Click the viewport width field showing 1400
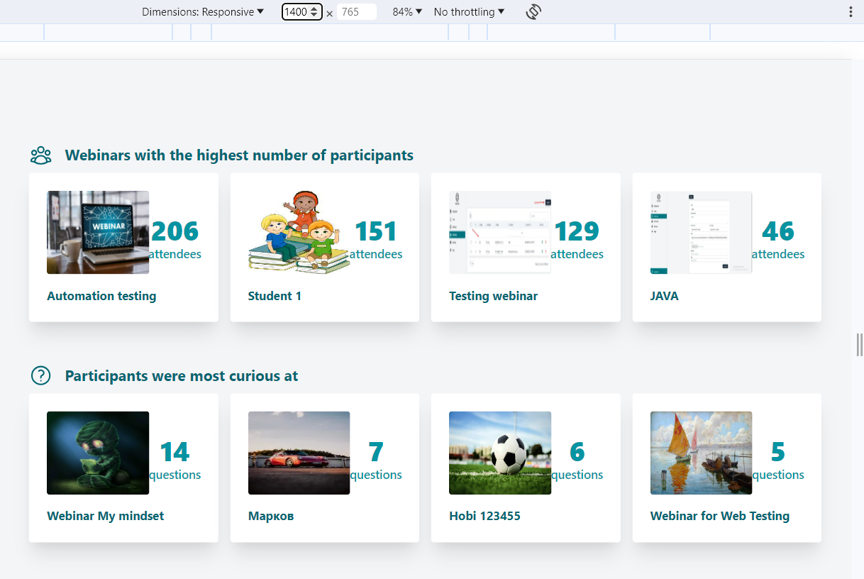This screenshot has width=864, height=579. pyautogui.click(x=297, y=12)
